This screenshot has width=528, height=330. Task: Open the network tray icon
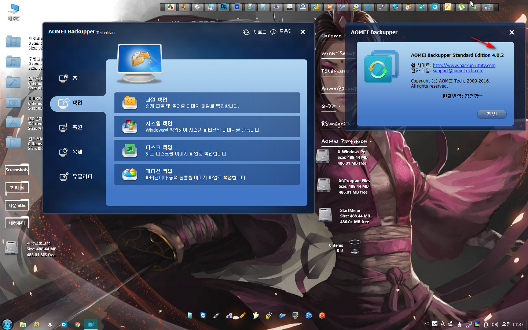468,324
